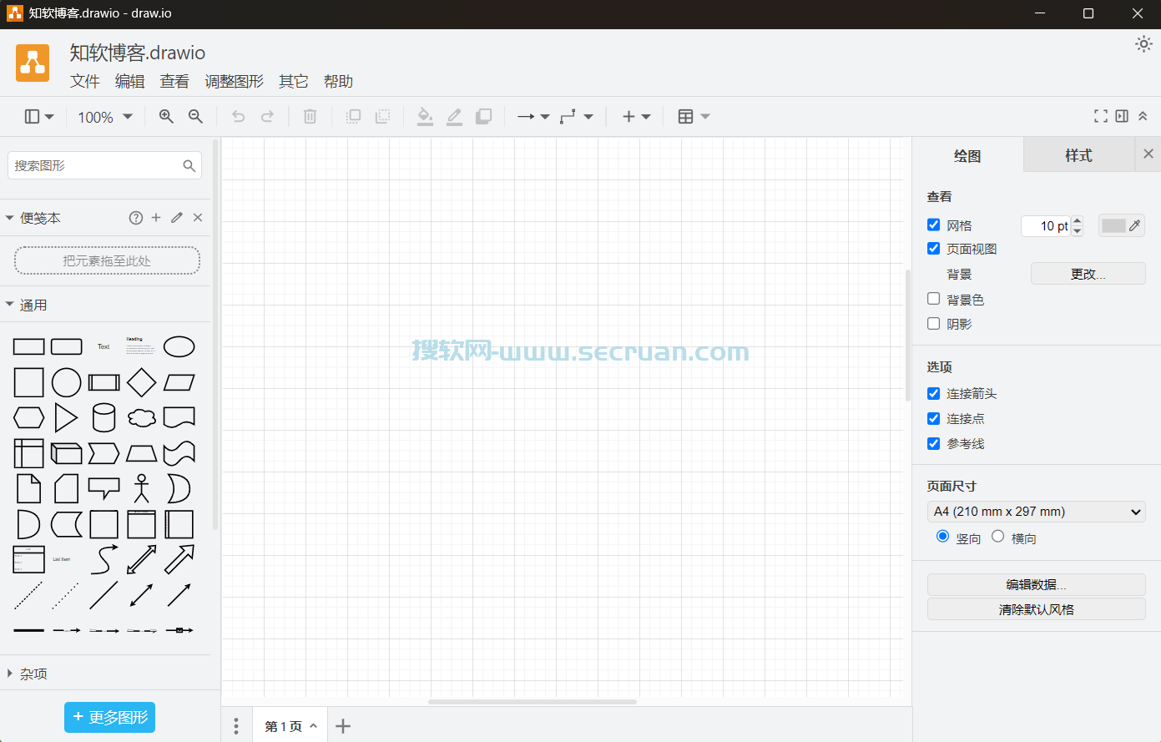Open the 其它 menu
The image size is (1161, 742).
[x=294, y=81]
